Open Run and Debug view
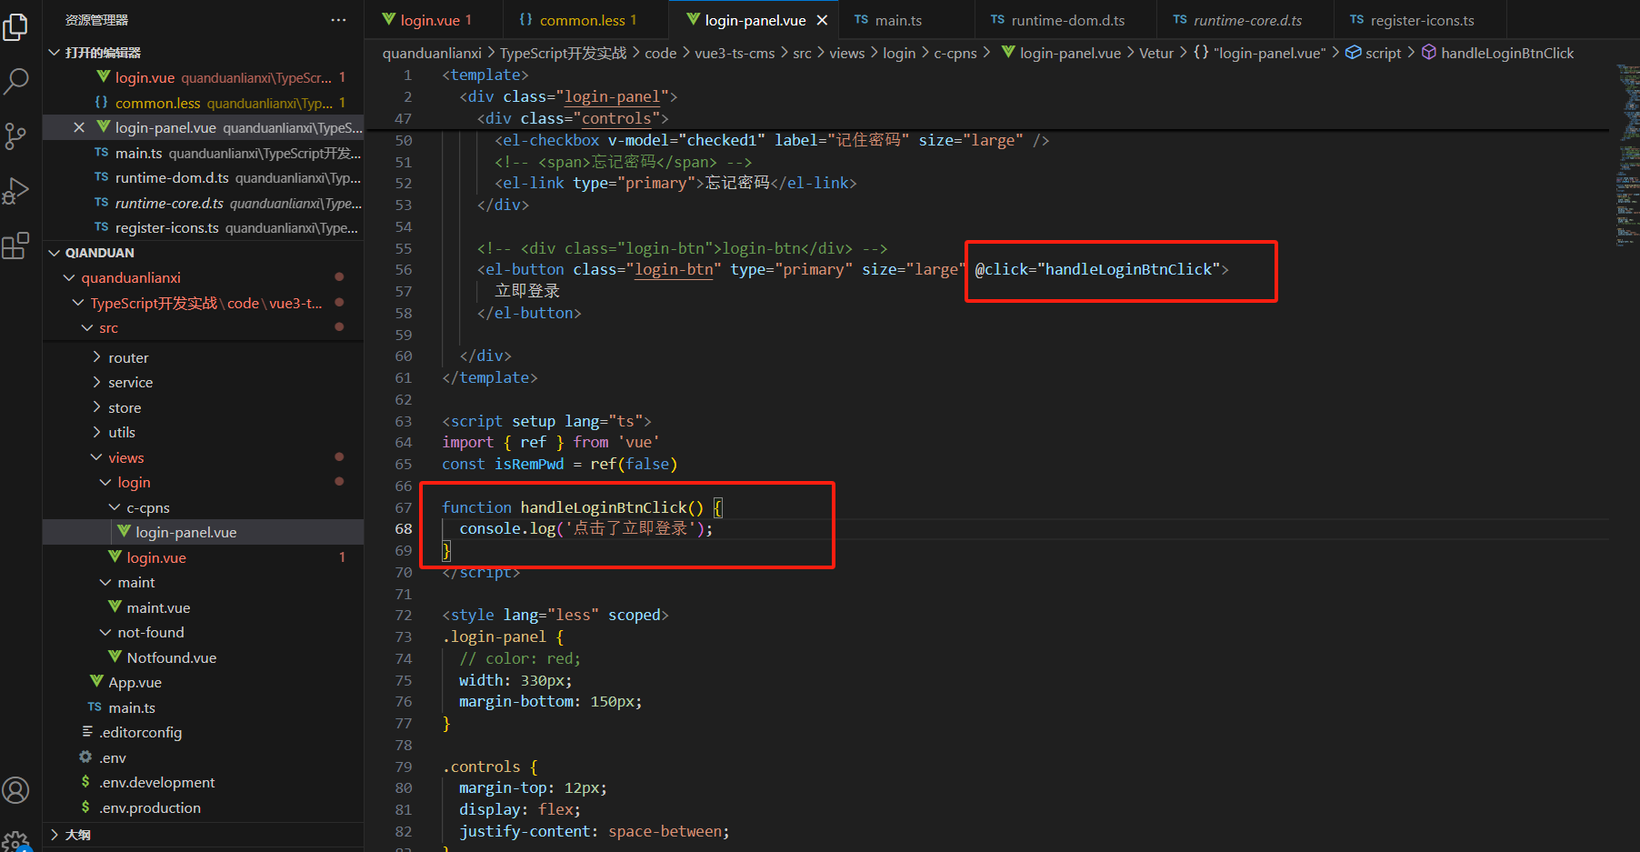 pyautogui.click(x=16, y=191)
